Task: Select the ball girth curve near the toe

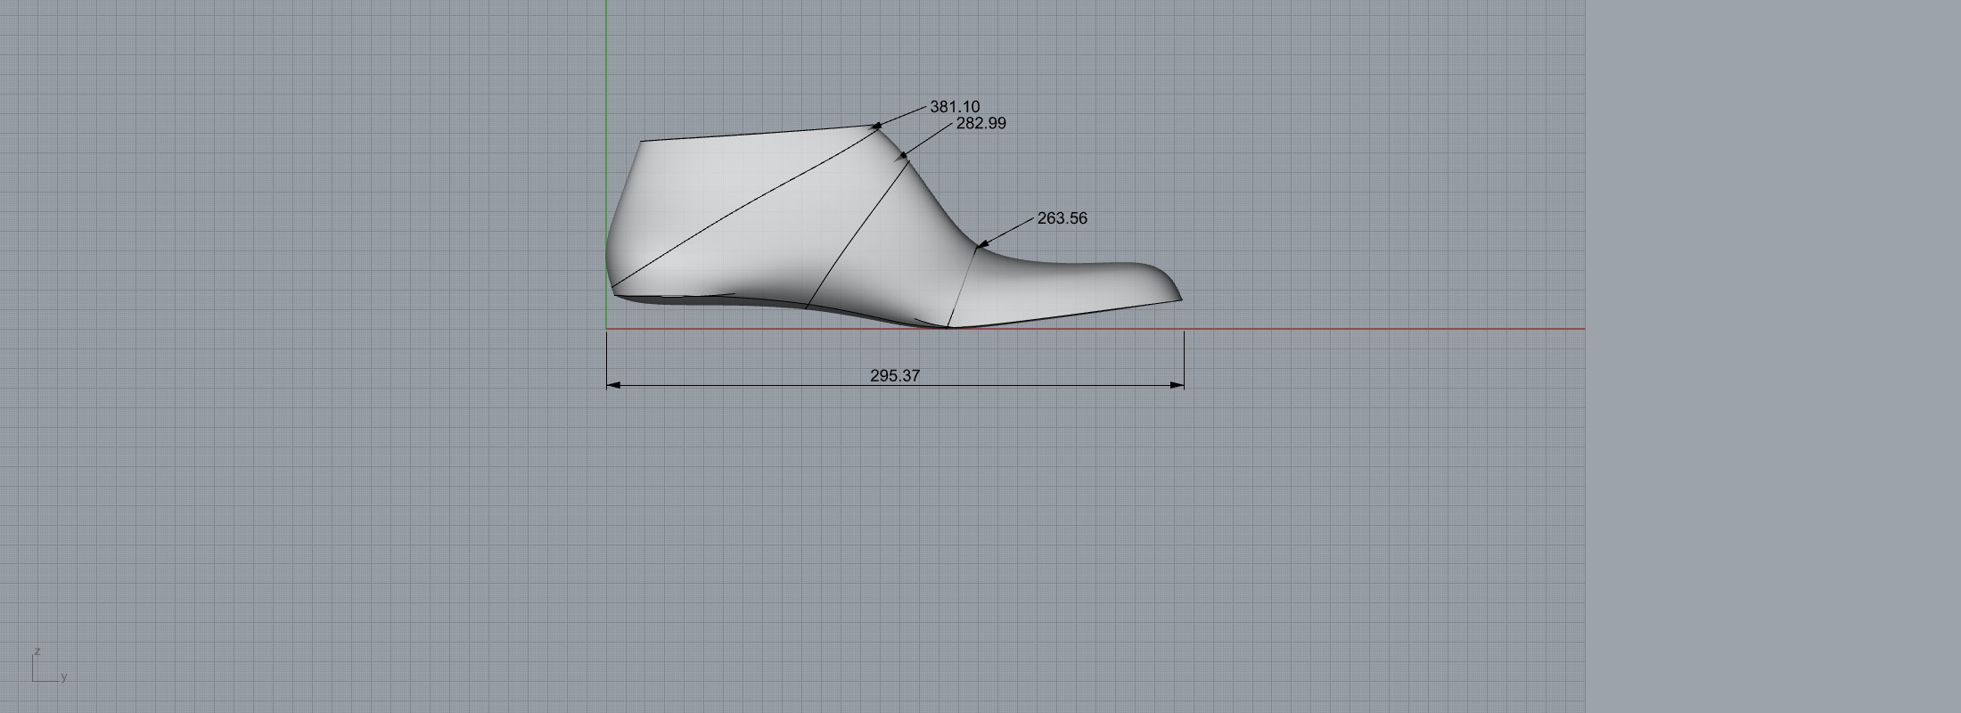Action: (962, 287)
